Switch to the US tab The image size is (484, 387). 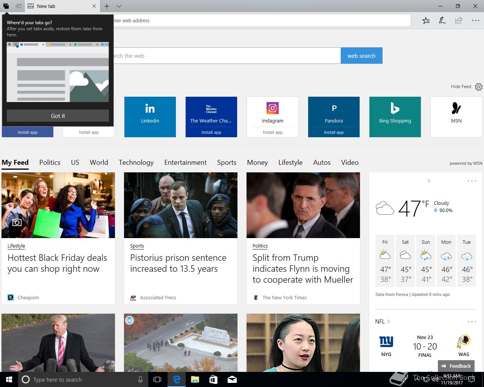(75, 163)
